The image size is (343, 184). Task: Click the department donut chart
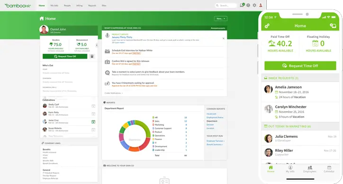click(x=135, y=136)
